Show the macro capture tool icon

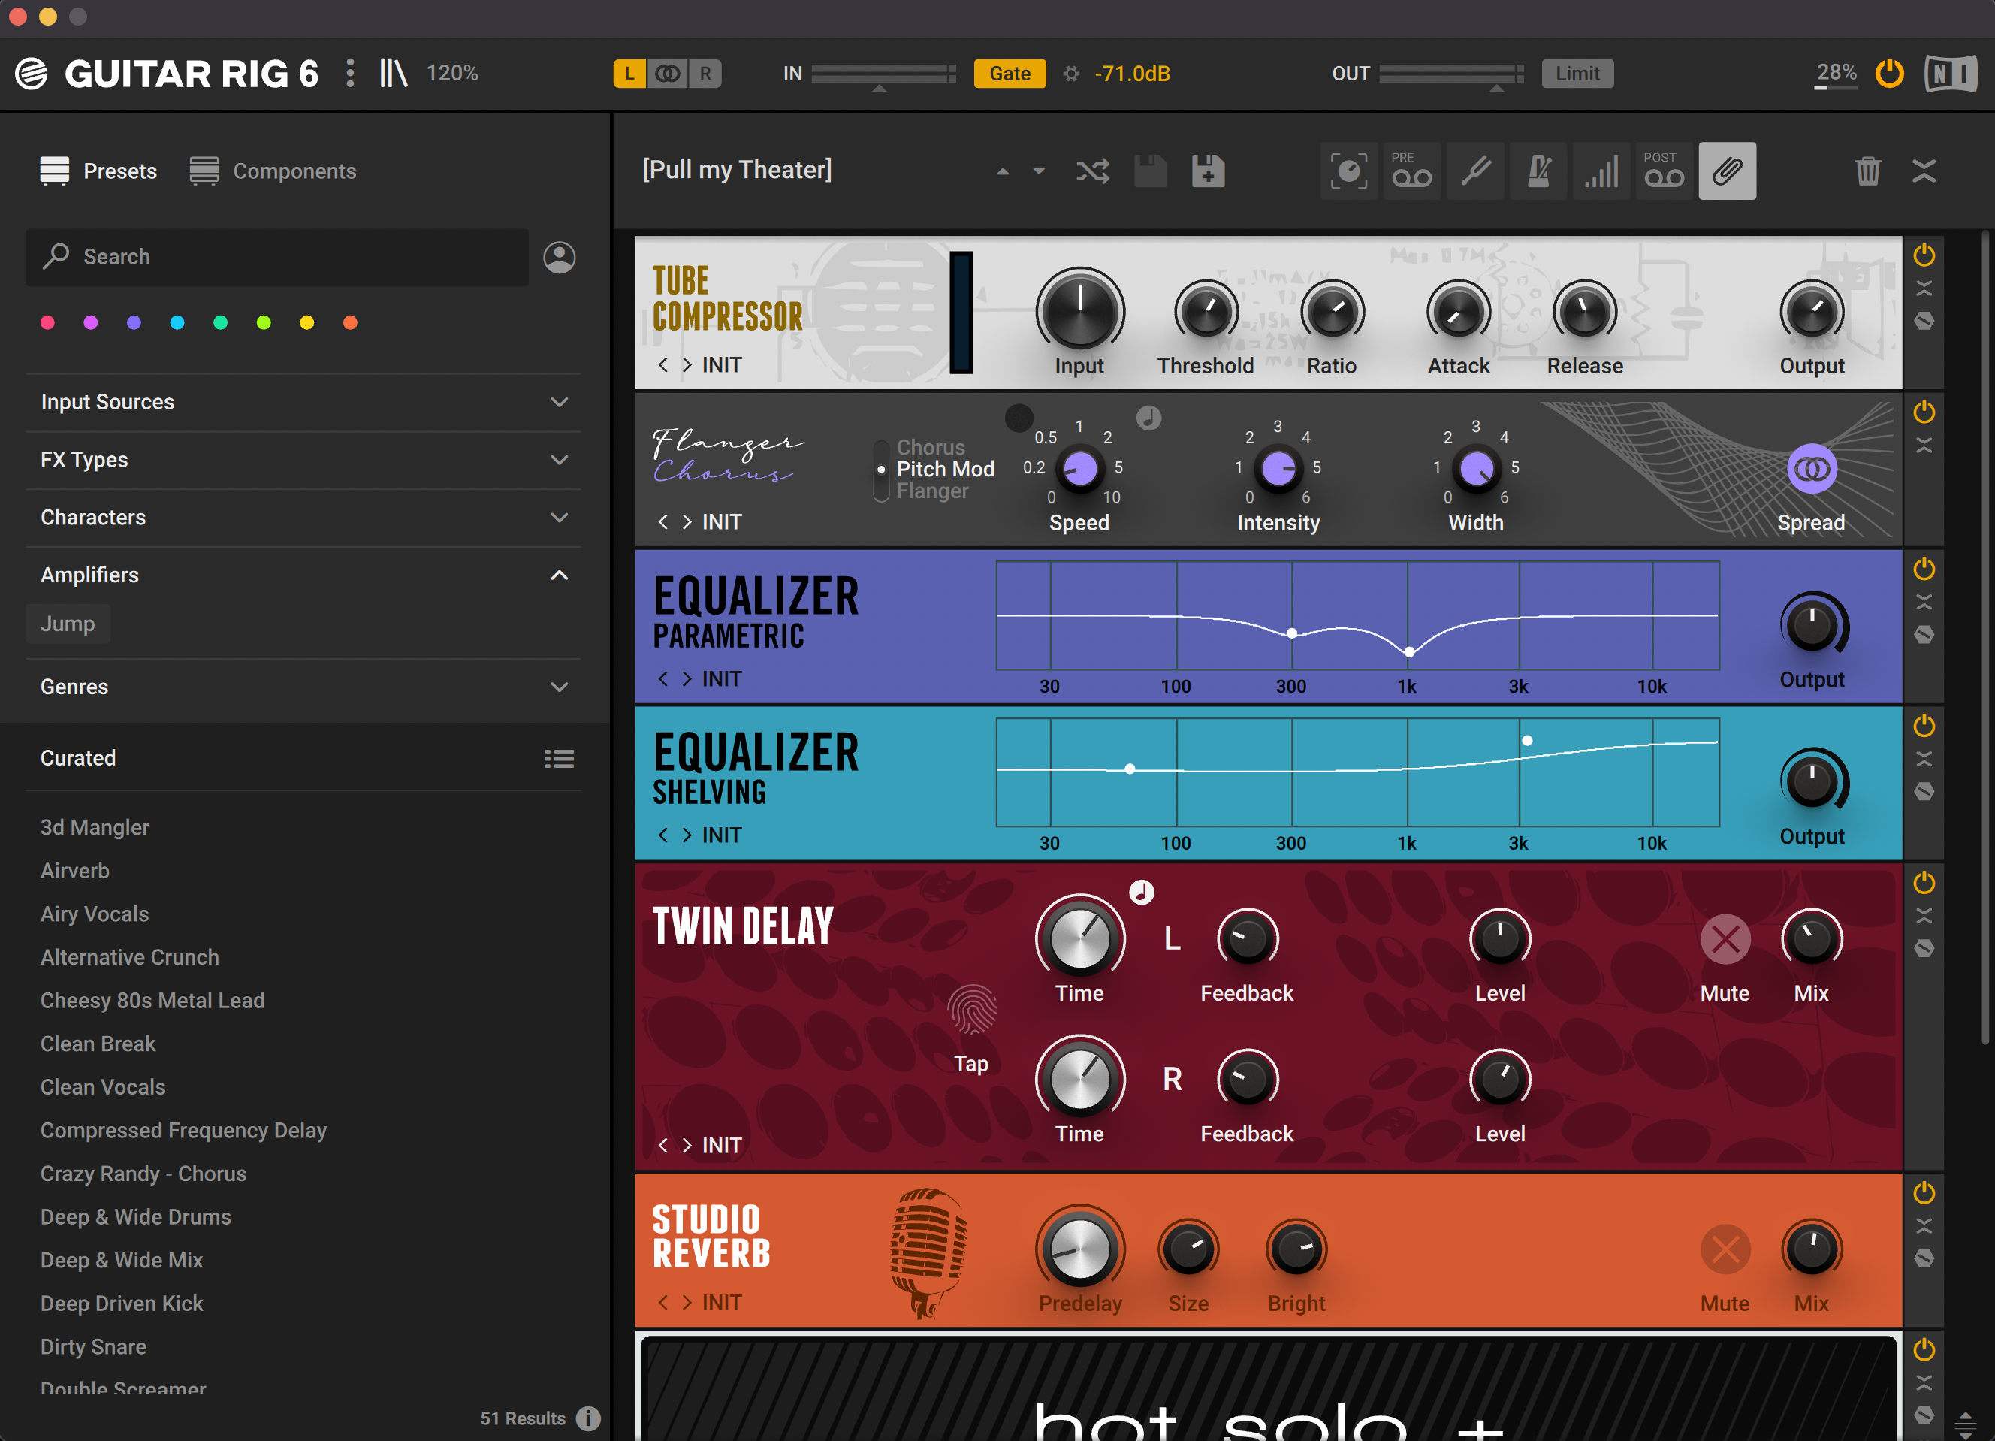[x=1348, y=171]
